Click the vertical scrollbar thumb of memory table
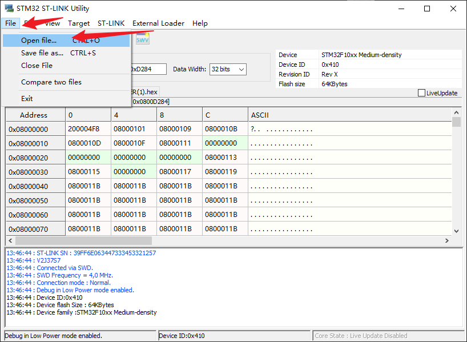467x342 pixels. pyautogui.click(x=456, y=122)
